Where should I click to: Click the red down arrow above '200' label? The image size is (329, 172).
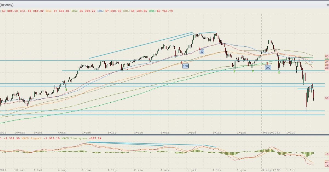[267, 63]
